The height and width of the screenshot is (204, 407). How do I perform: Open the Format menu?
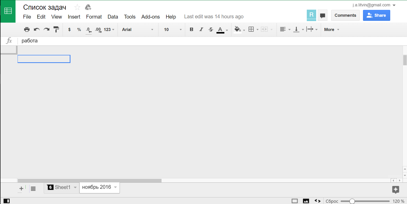click(94, 17)
